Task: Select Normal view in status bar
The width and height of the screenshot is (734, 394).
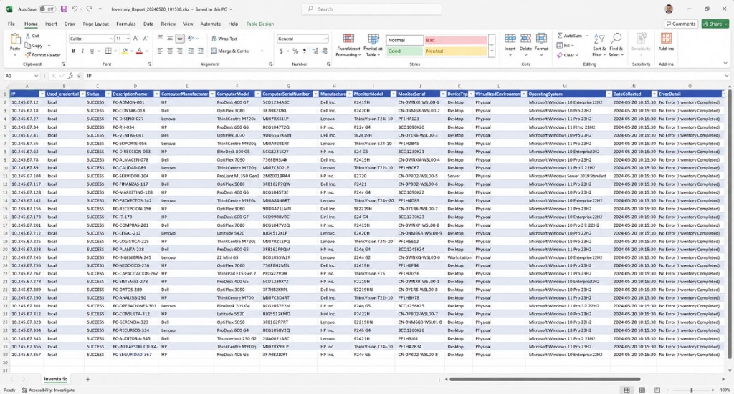Action: click(626, 390)
